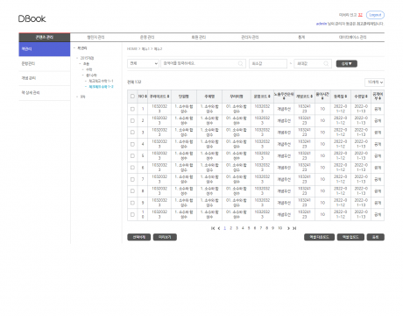Click the 엑셀 업로드 button
The image size is (403, 316).
[350, 237]
